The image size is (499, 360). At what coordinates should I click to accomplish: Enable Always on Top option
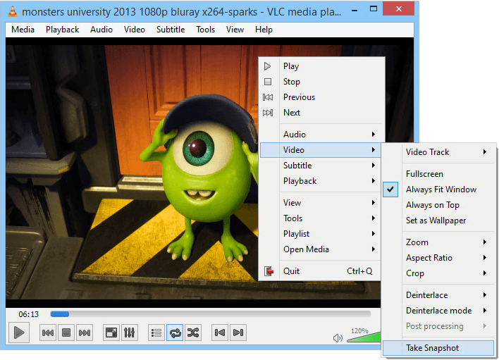[439, 205]
